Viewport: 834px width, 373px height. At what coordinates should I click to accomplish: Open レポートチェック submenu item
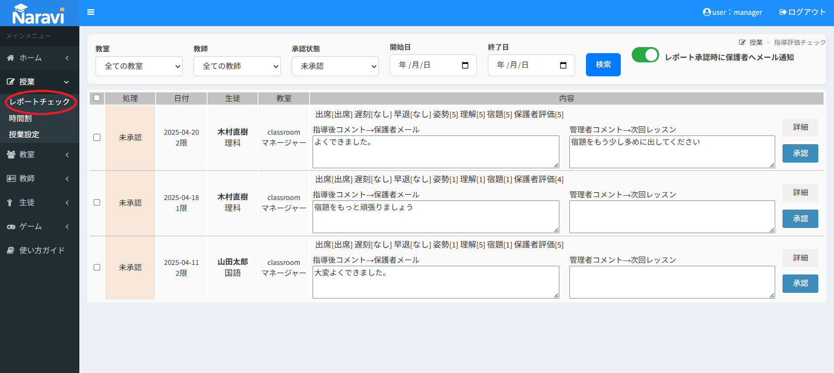click(x=40, y=102)
